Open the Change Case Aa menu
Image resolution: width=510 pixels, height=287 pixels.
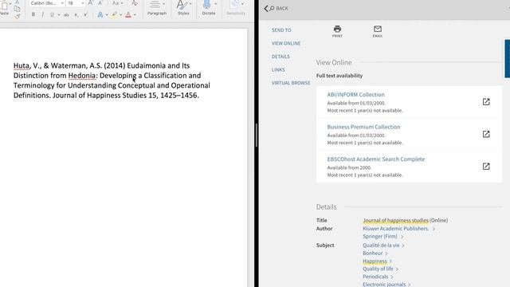[117, 3]
